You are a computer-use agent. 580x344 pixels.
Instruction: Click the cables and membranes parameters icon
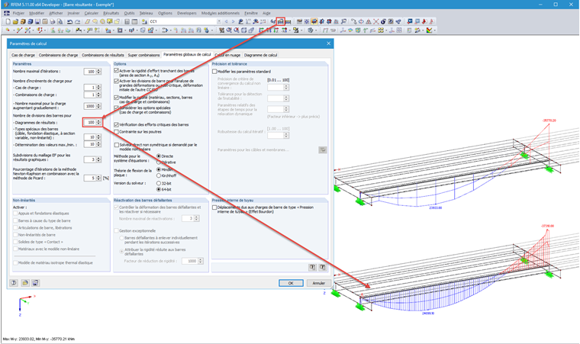(323, 149)
